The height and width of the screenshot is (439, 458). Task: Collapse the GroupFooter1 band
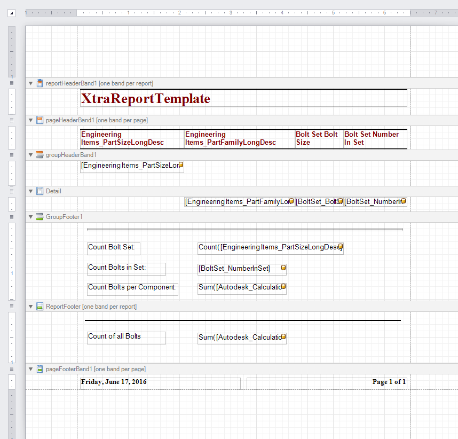coord(30,217)
